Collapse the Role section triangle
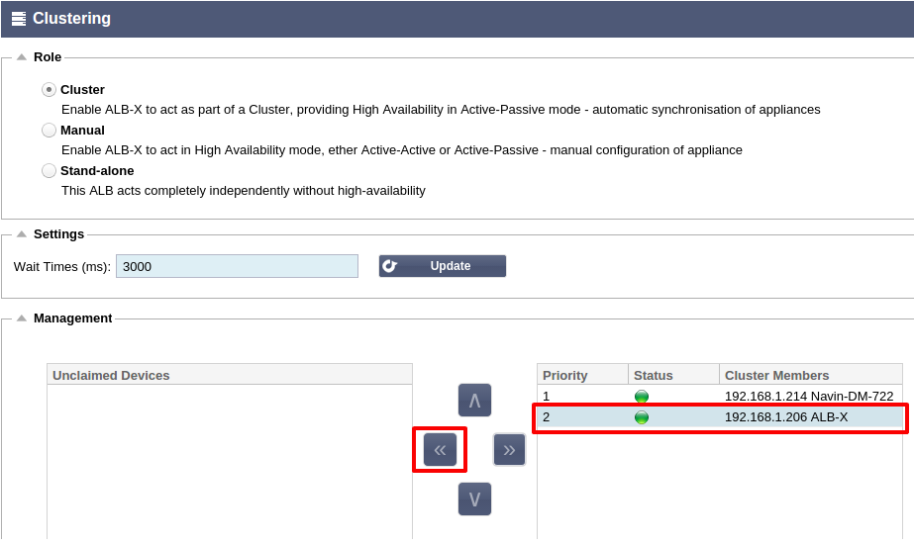 pos(22,57)
